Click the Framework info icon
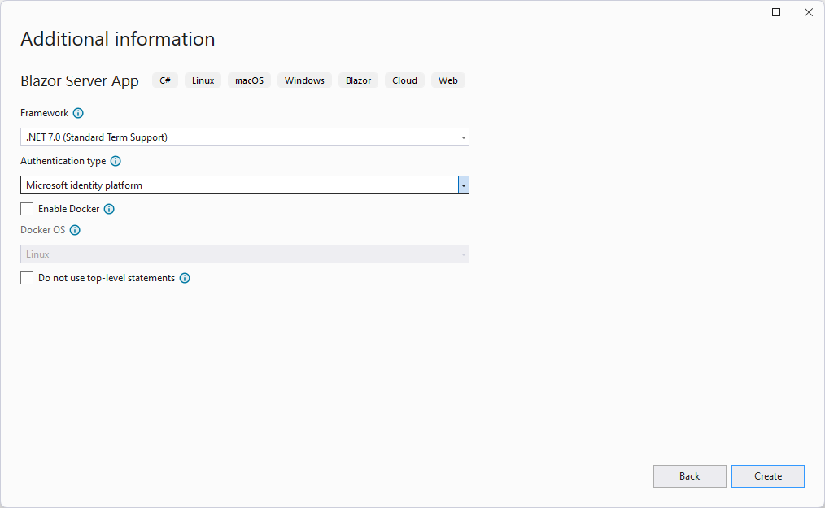The width and height of the screenshot is (825, 508). 78,113
